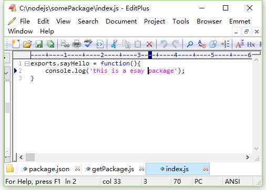The width and height of the screenshot is (266, 190).
Task: Click the Copy icon in toolbar
Action: (x=126, y=44)
